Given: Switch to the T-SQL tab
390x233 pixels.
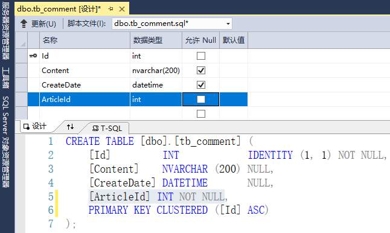Looking at the screenshot, I should 107,129.
